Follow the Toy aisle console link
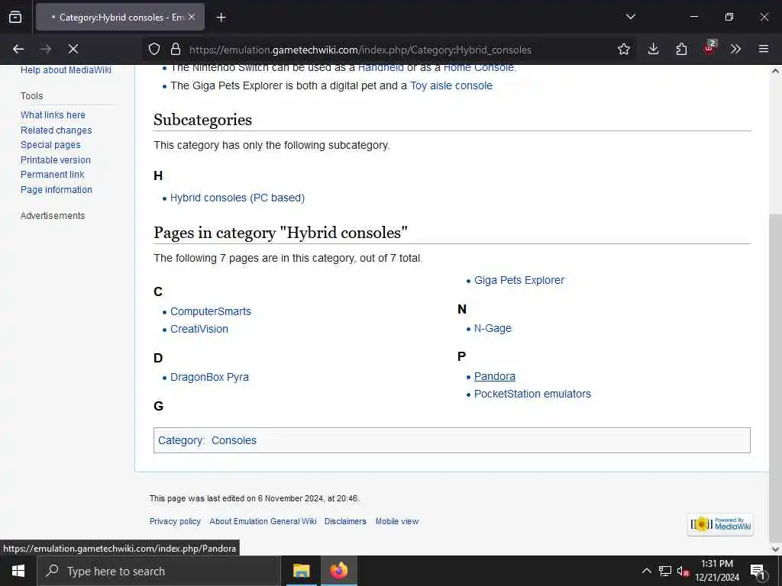 click(451, 85)
